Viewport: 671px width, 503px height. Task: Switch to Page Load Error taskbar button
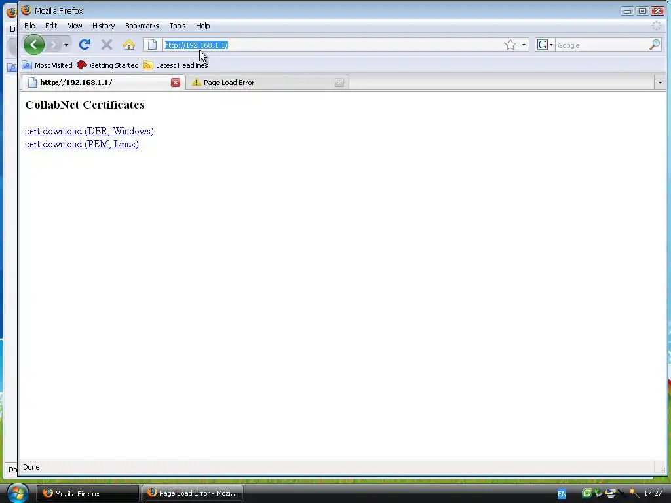193,493
